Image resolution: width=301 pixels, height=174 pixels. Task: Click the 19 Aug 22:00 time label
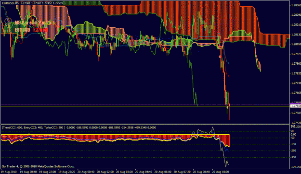(x=48, y=172)
